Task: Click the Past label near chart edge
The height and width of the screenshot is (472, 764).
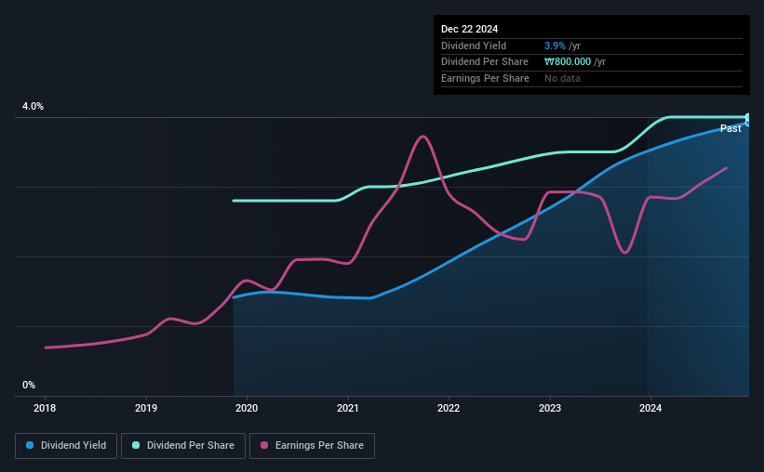Action: pos(730,128)
